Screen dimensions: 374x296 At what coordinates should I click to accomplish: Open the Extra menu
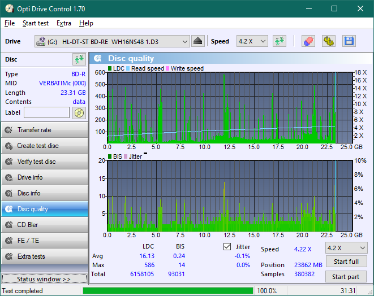(x=63, y=23)
